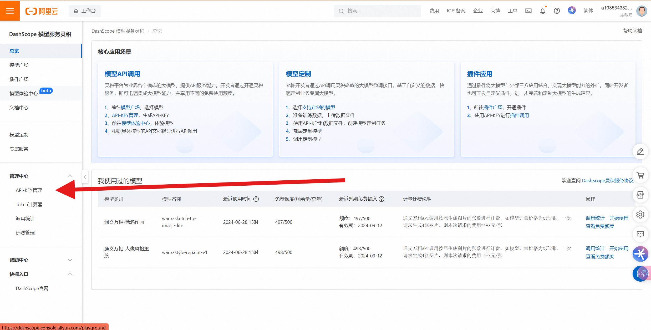Collapse the left sidebar panel handle
The height and width of the screenshot is (330, 651).
pos(85,177)
